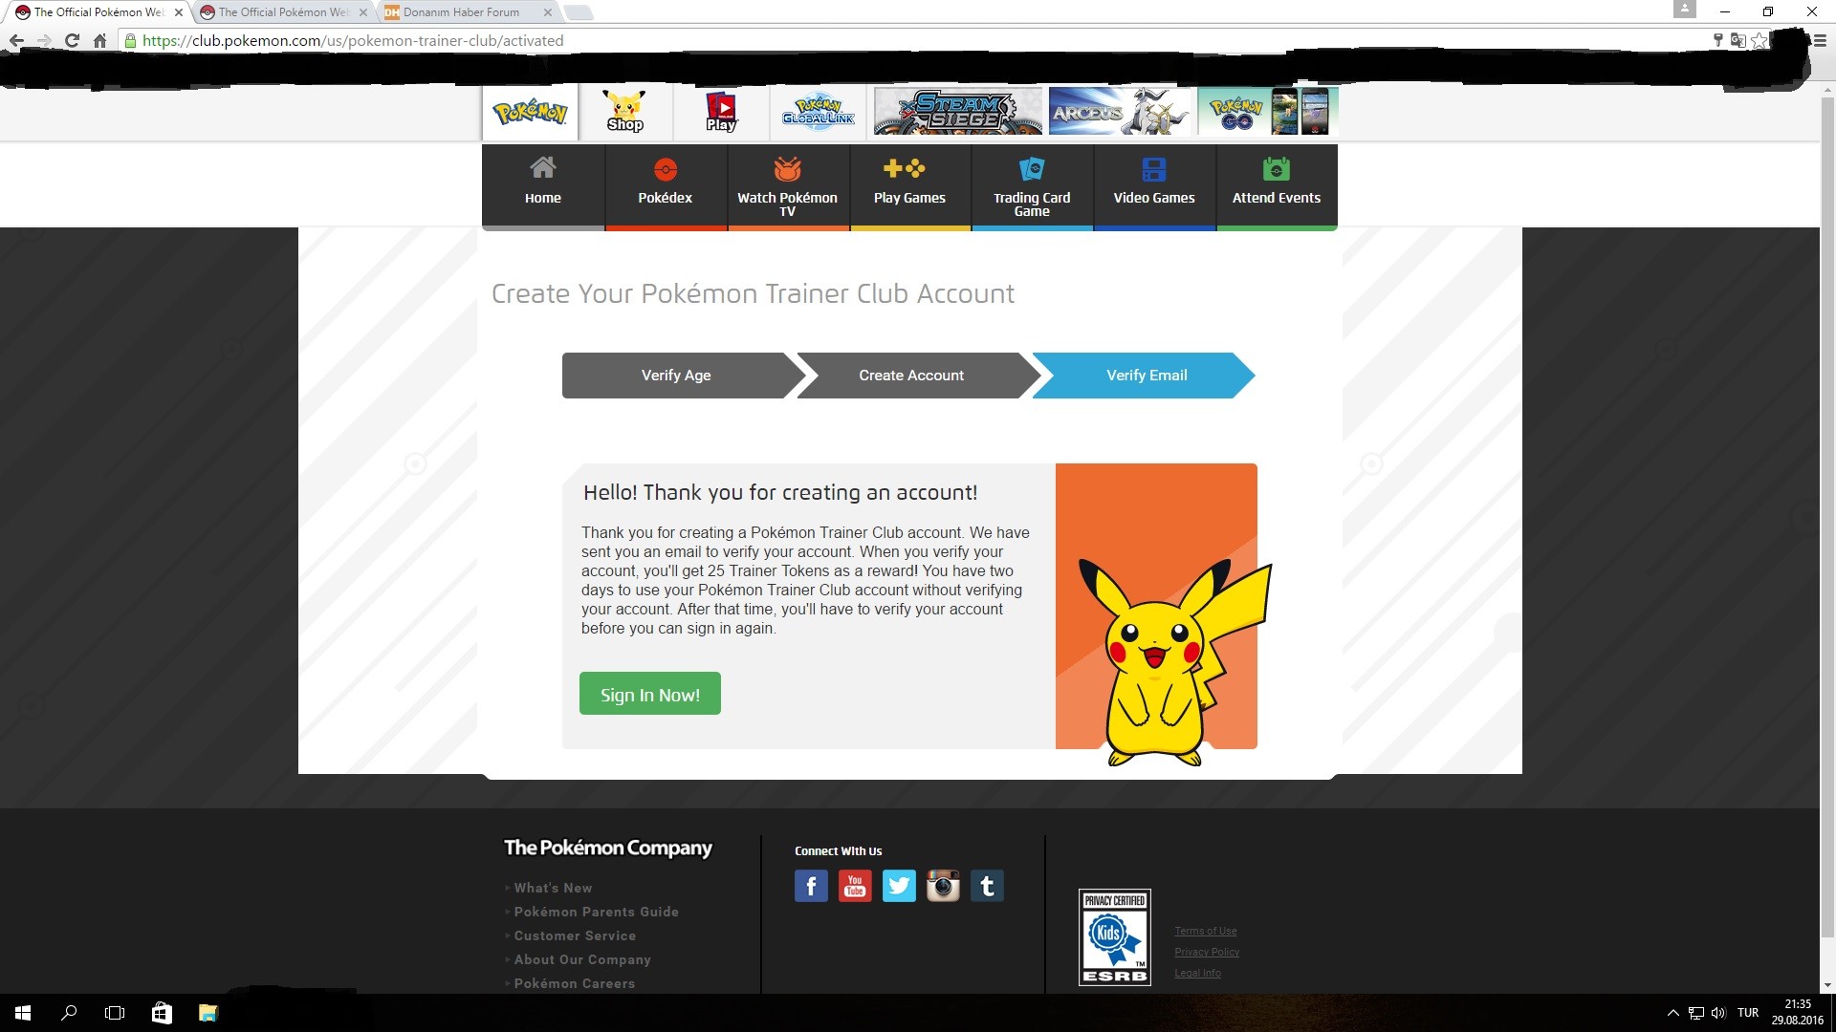This screenshot has width=1836, height=1032.
Task: Click the translate page icon
Action: point(1738,41)
